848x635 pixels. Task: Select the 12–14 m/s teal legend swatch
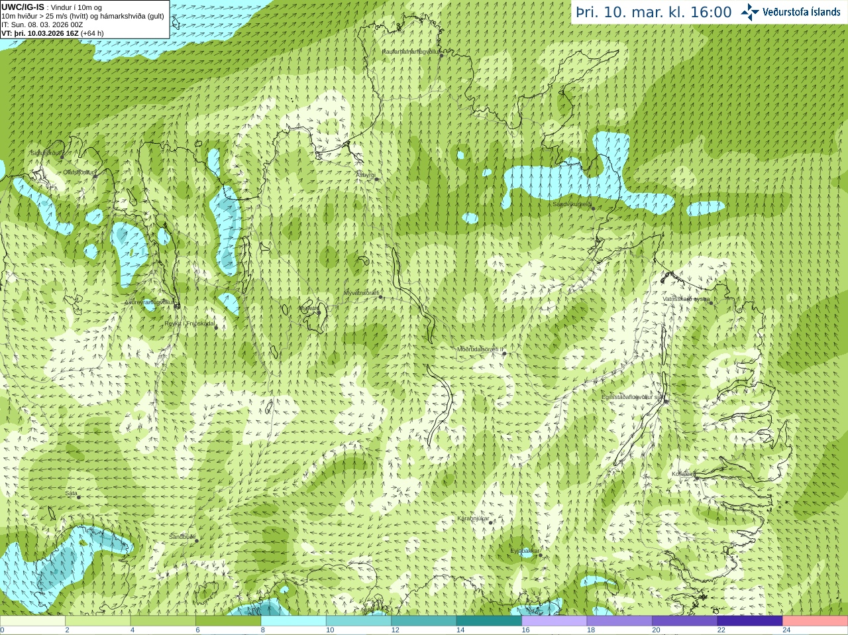click(424, 621)
